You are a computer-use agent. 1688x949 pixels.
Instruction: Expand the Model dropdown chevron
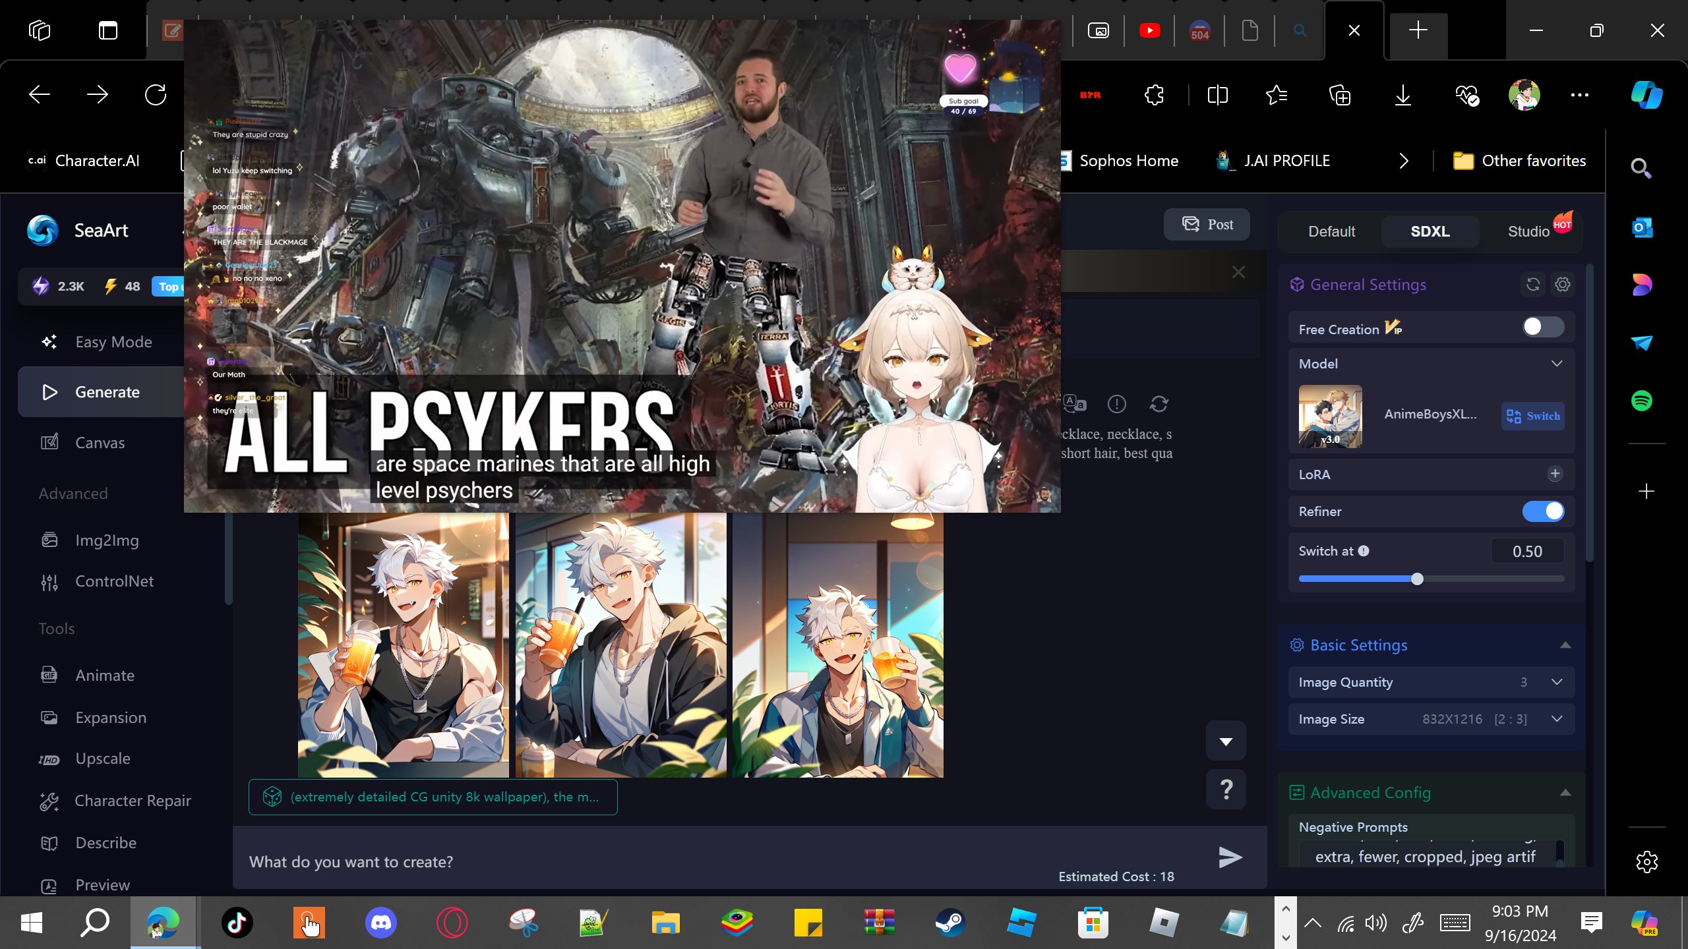pyautogui.click(x=1557, y=364)
